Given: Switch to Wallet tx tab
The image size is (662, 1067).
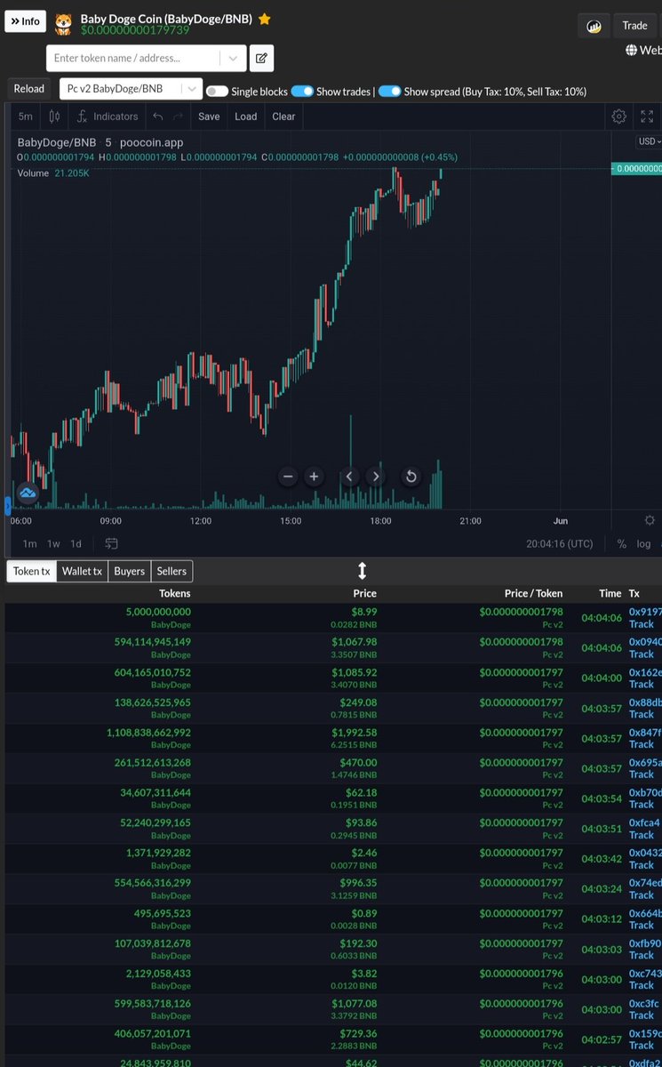Looking at the screenshot, I should (x=82, y=571).
